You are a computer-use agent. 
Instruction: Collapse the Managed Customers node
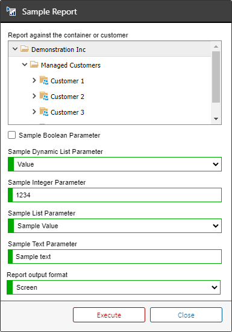click(x=25, y=65)
